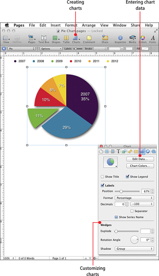Click the blue chart icon in the format bar

click(4, 49)
